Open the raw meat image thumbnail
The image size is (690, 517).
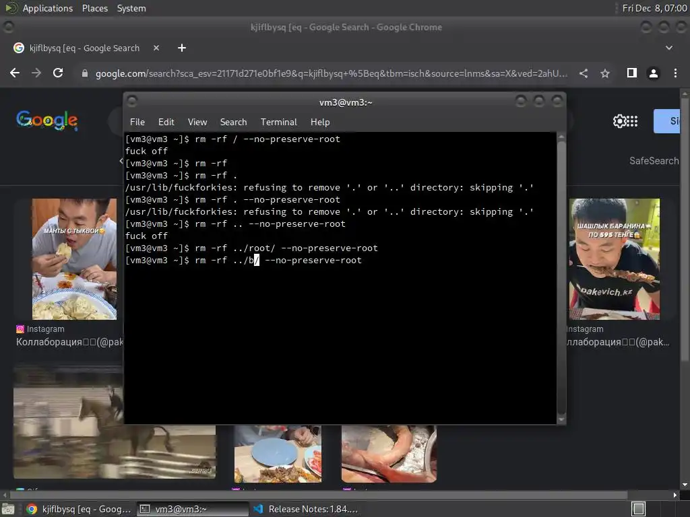click(389, 454)
